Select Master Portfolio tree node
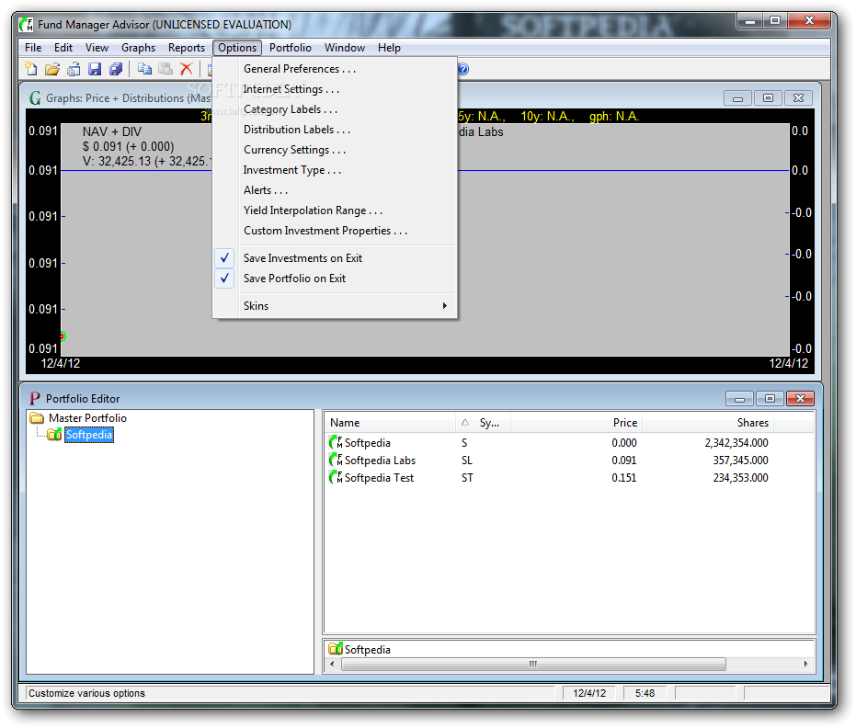 tap(87, 418)
